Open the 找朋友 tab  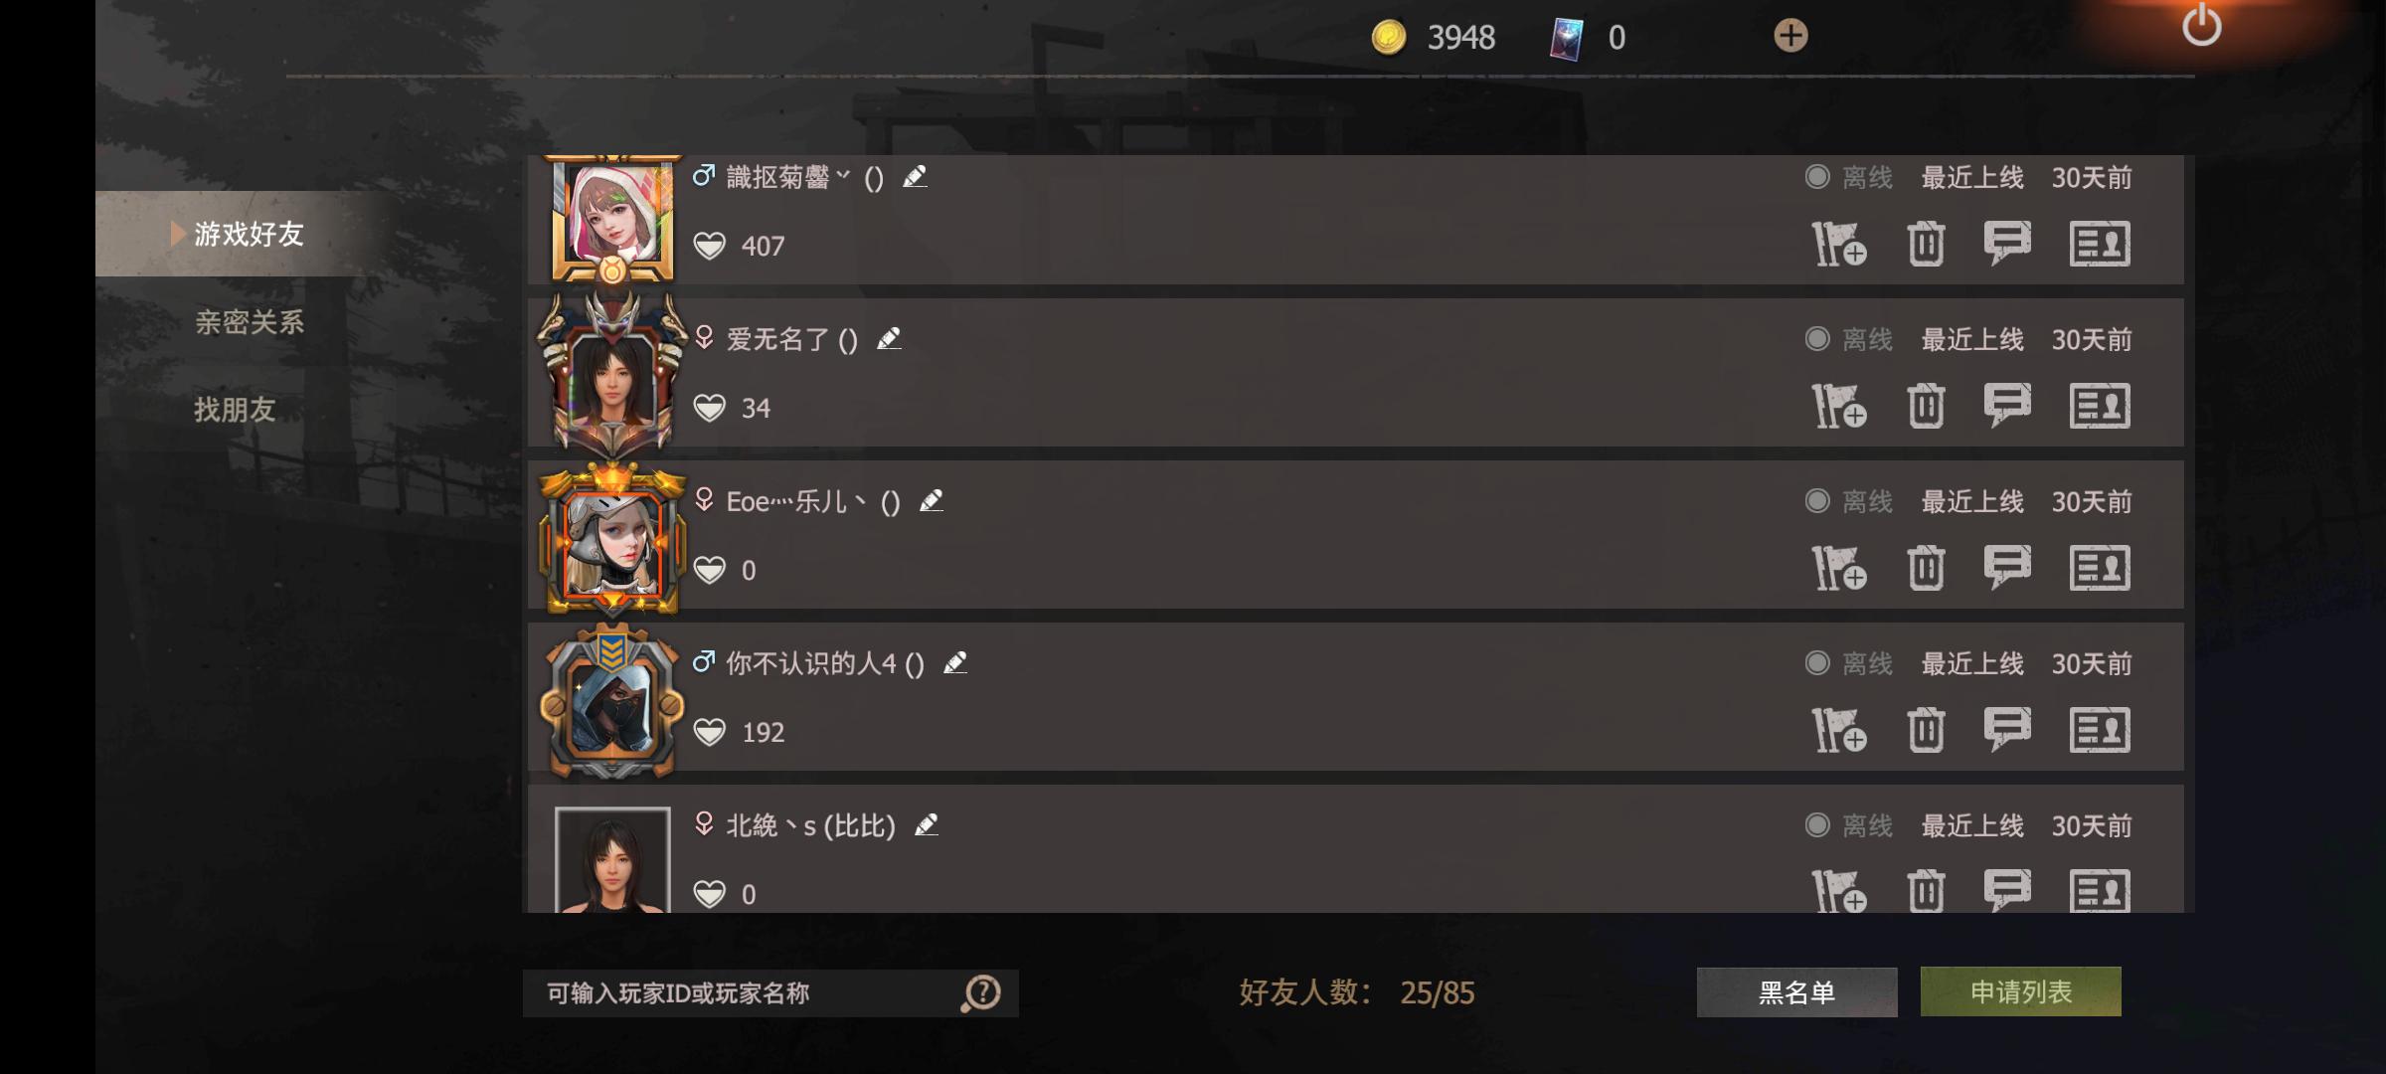[235, 410]
